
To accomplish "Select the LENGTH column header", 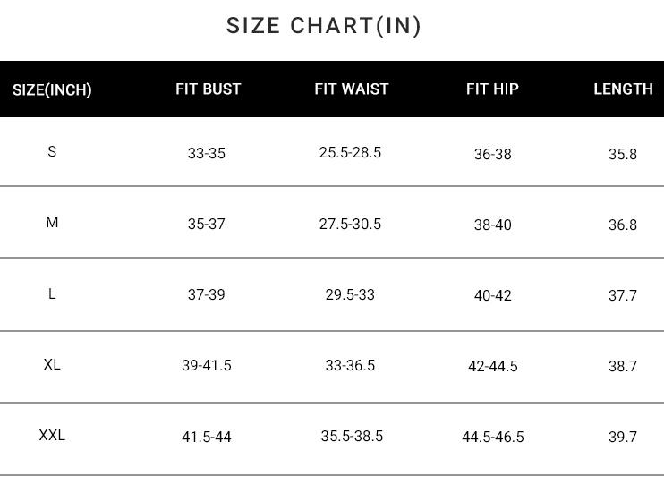I will (x=623, y=89).
